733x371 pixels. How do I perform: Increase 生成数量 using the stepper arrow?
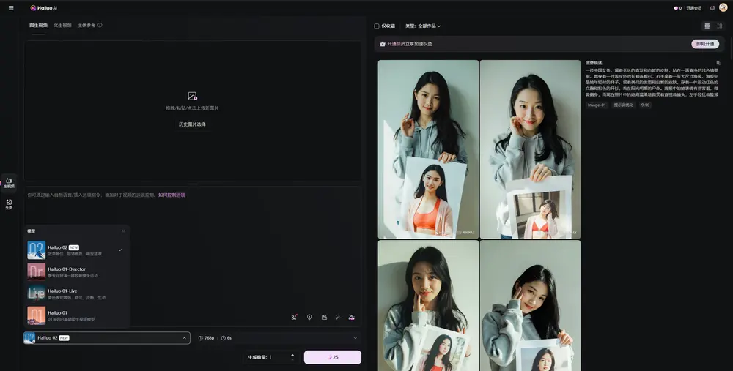pos(292,355)
